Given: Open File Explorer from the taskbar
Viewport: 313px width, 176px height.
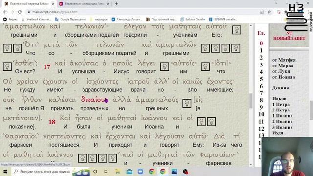Looking at the screenshot, I should tap(118, 172).
